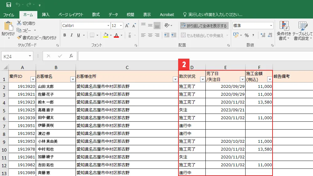Open the number format 標準 dropdown
Viewport: 313px width, 176px height.
pyautogui.click(x=271, y=26)
